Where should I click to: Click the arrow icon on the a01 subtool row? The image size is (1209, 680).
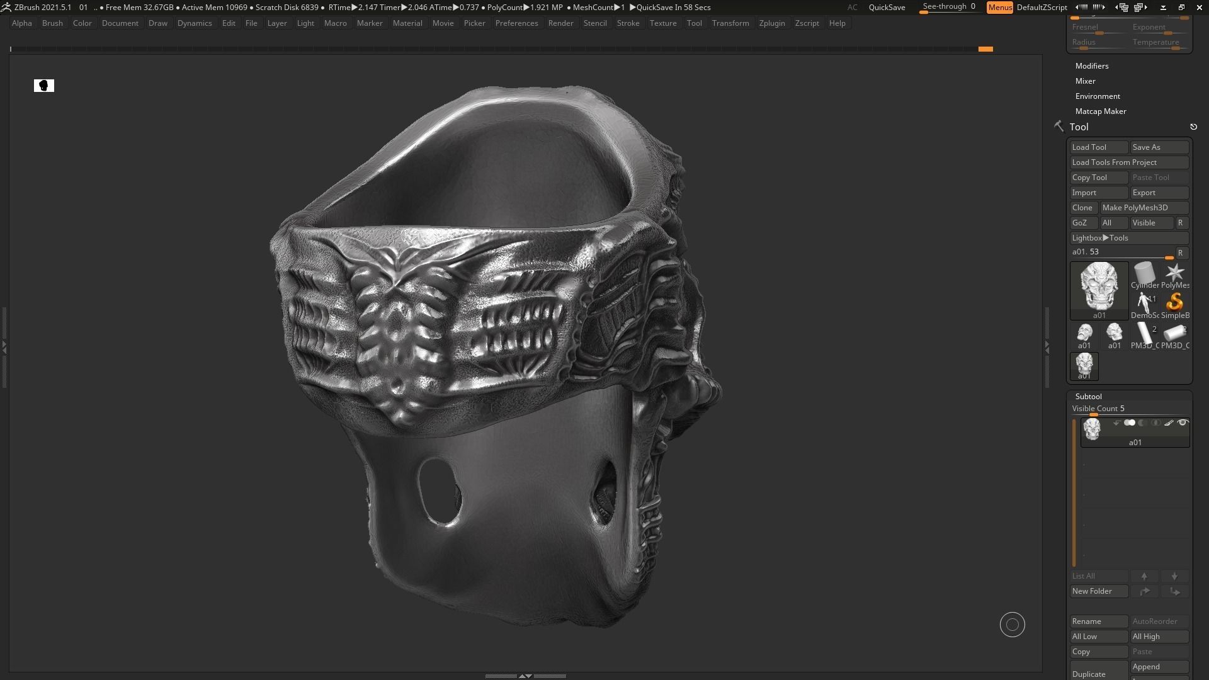click(x=1116, y=423)
